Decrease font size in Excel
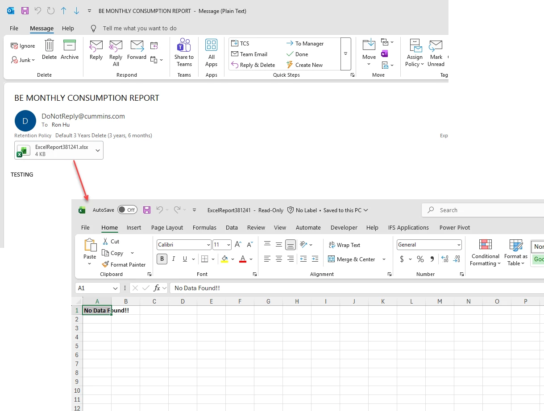Screen dimensions: 544x411 pos(249,245)
